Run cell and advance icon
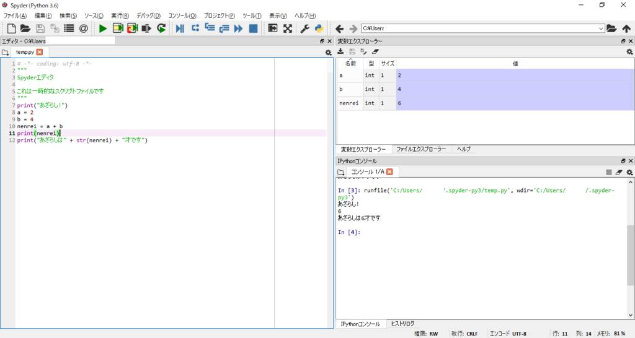The height and width of the screenshot is (338, 635). click(x=133, y=28)
